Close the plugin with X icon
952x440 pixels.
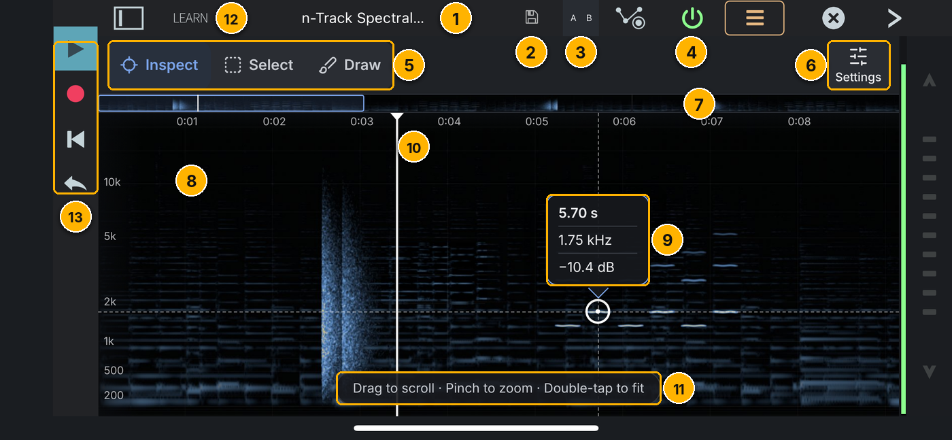click(833, 18)
